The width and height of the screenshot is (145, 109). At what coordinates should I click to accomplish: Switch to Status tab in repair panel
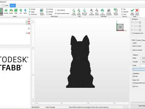coord(134,40)
